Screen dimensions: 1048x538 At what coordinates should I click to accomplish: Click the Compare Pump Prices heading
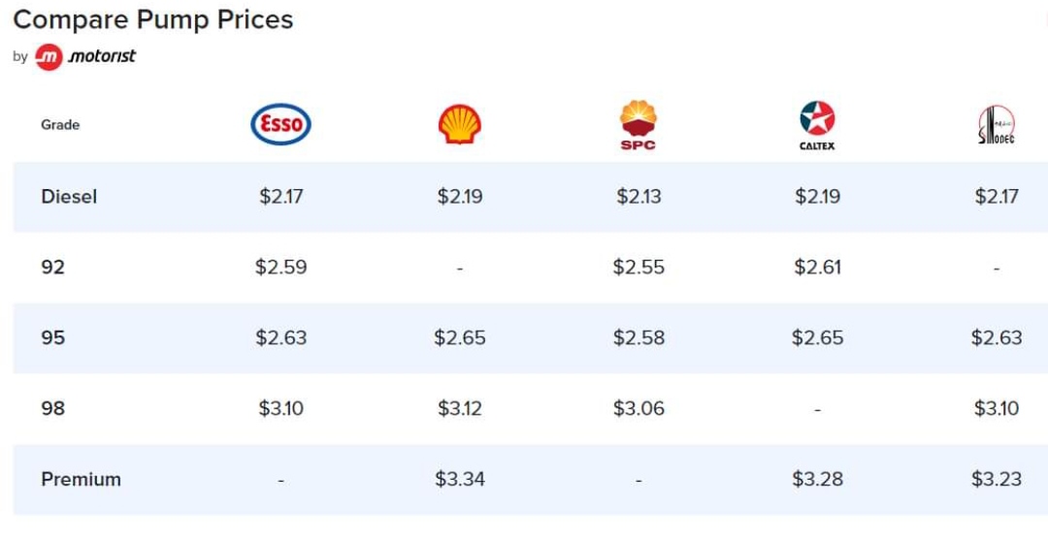153,19
